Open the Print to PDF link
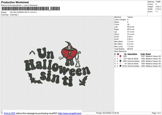Screen dimensions: 162x115 tap(9, 113)
